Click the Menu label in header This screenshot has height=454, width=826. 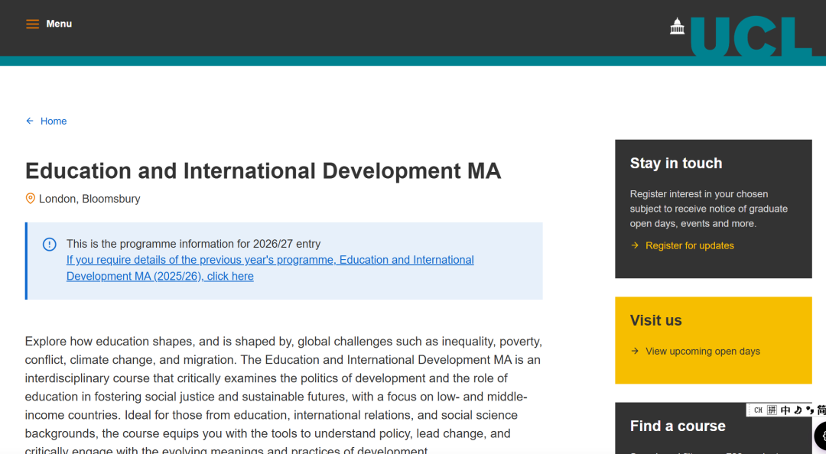click(59, 24)
